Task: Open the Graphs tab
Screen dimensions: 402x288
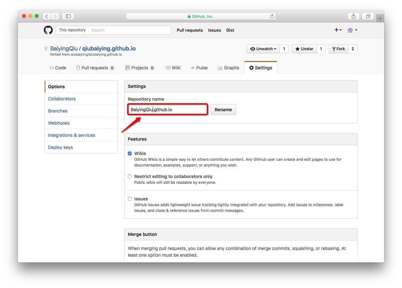Action: click(x=228, y=68)
